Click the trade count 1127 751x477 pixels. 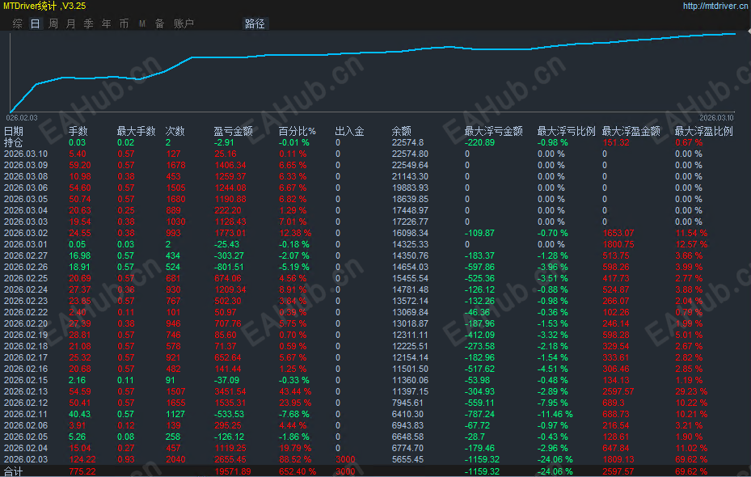(175, 414)
